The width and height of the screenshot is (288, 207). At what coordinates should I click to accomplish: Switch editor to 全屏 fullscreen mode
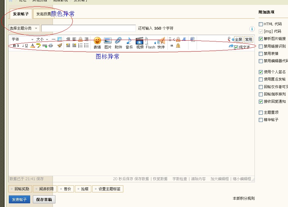tap(238, 39)
